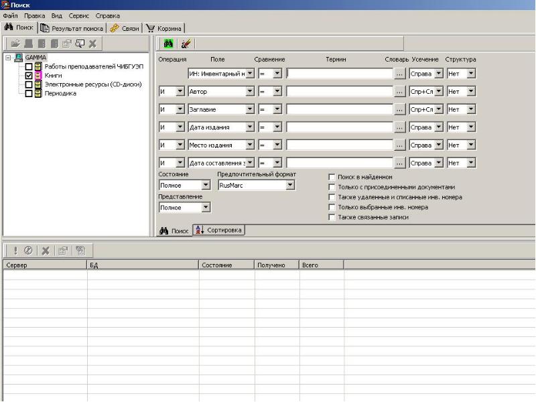This screenshot has height=402, width=536.
Task: Clear the search form with eraser icon
Action: pos(186,44)
